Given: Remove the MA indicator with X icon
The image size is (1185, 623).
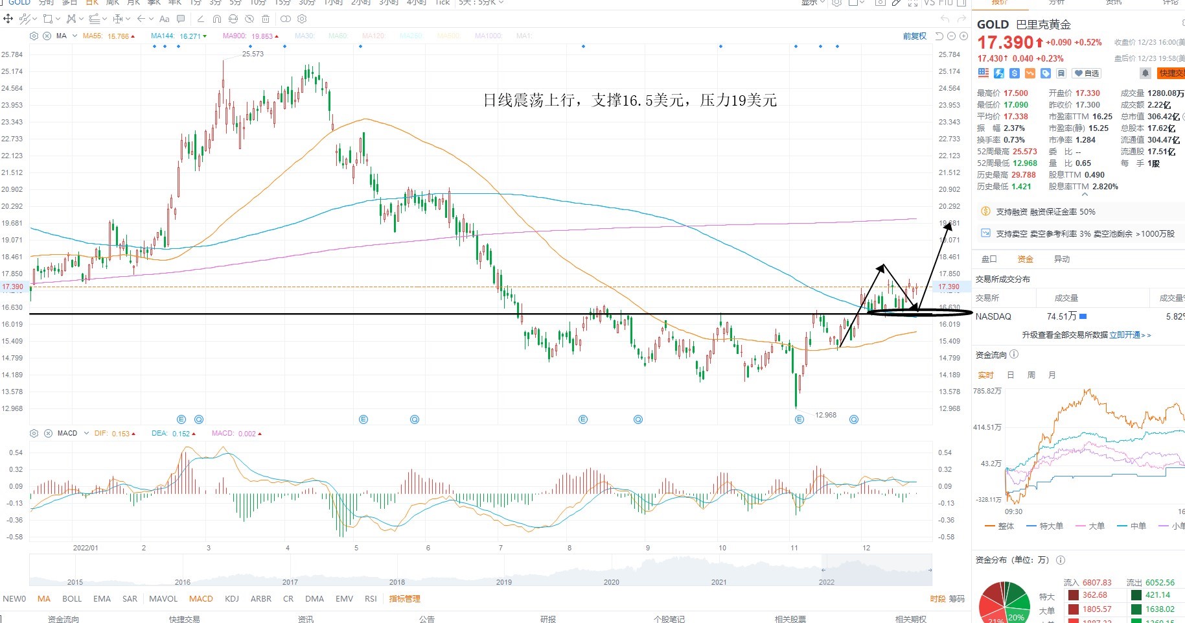Looking at the screenshot, I should point(47,36).
